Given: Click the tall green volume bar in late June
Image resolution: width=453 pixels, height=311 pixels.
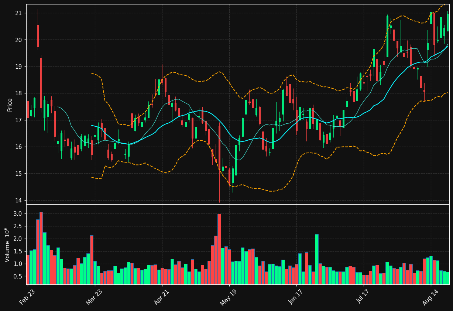Looking at the screenshot, I should tap(317, 259).
